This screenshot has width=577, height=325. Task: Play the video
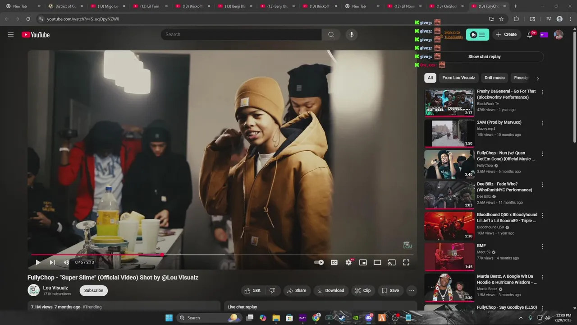click(38, 262)
